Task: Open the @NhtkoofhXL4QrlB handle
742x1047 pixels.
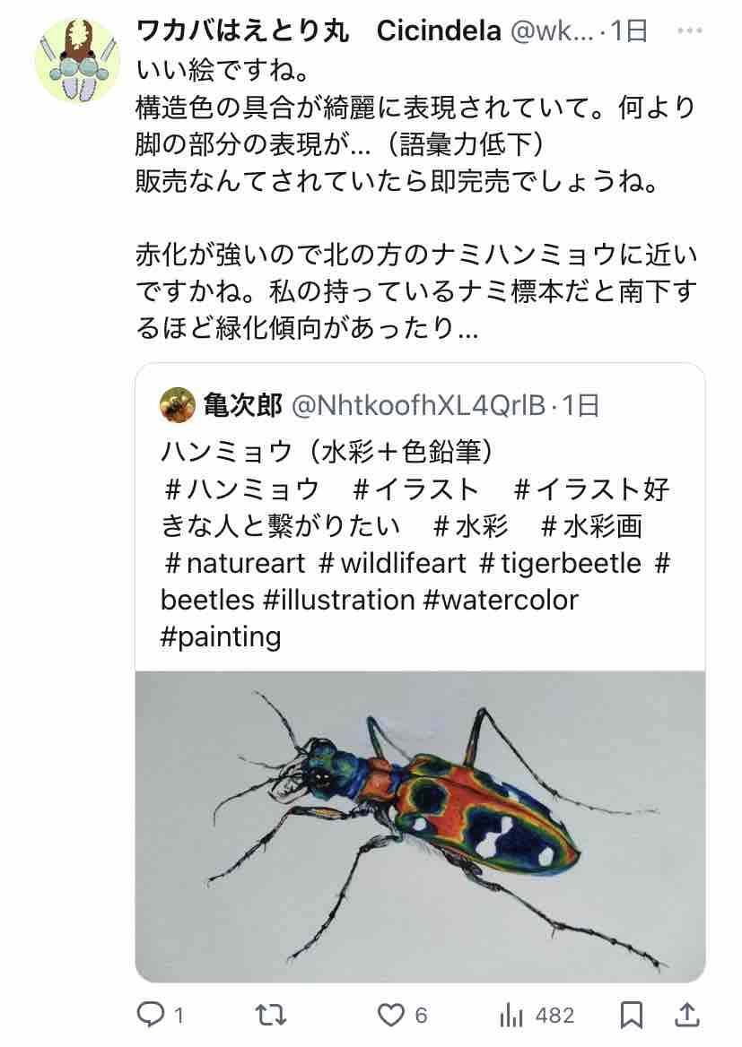Action: pos(420,405)
